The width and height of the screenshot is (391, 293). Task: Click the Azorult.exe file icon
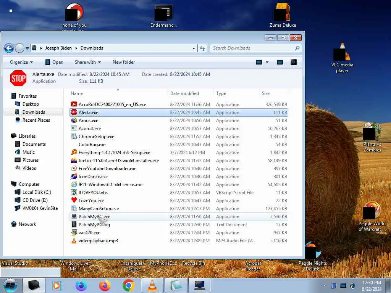pos(74,128)
